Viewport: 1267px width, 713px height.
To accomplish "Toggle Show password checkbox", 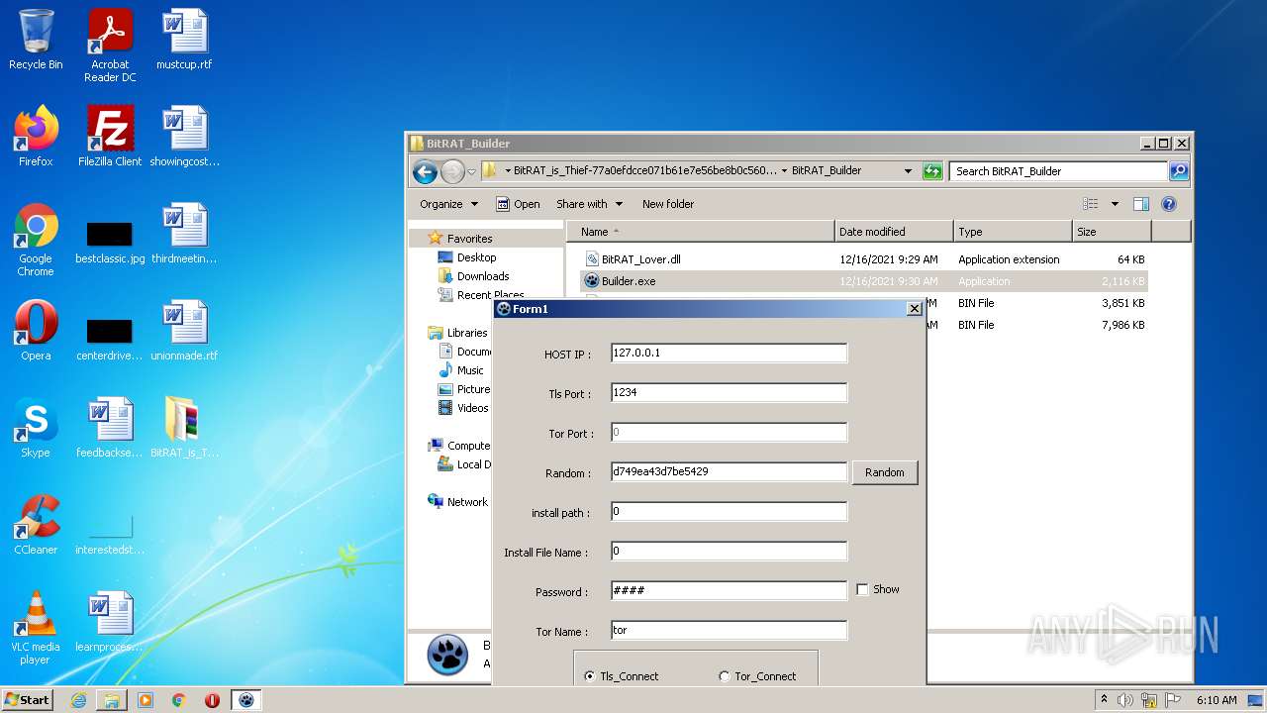I will click(862, 589).
